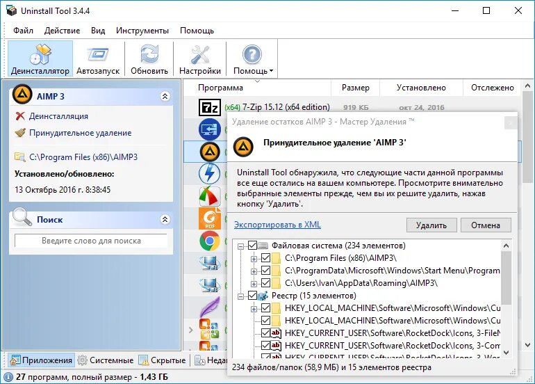Click the magnifier icon in Поиск panel
The width and height of the screenshot is (535, 384).
(x=22, y=216)
